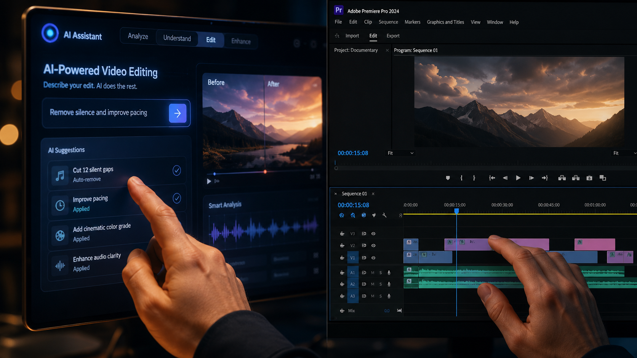Toggle sync lock on V2 track

point(364,245)
